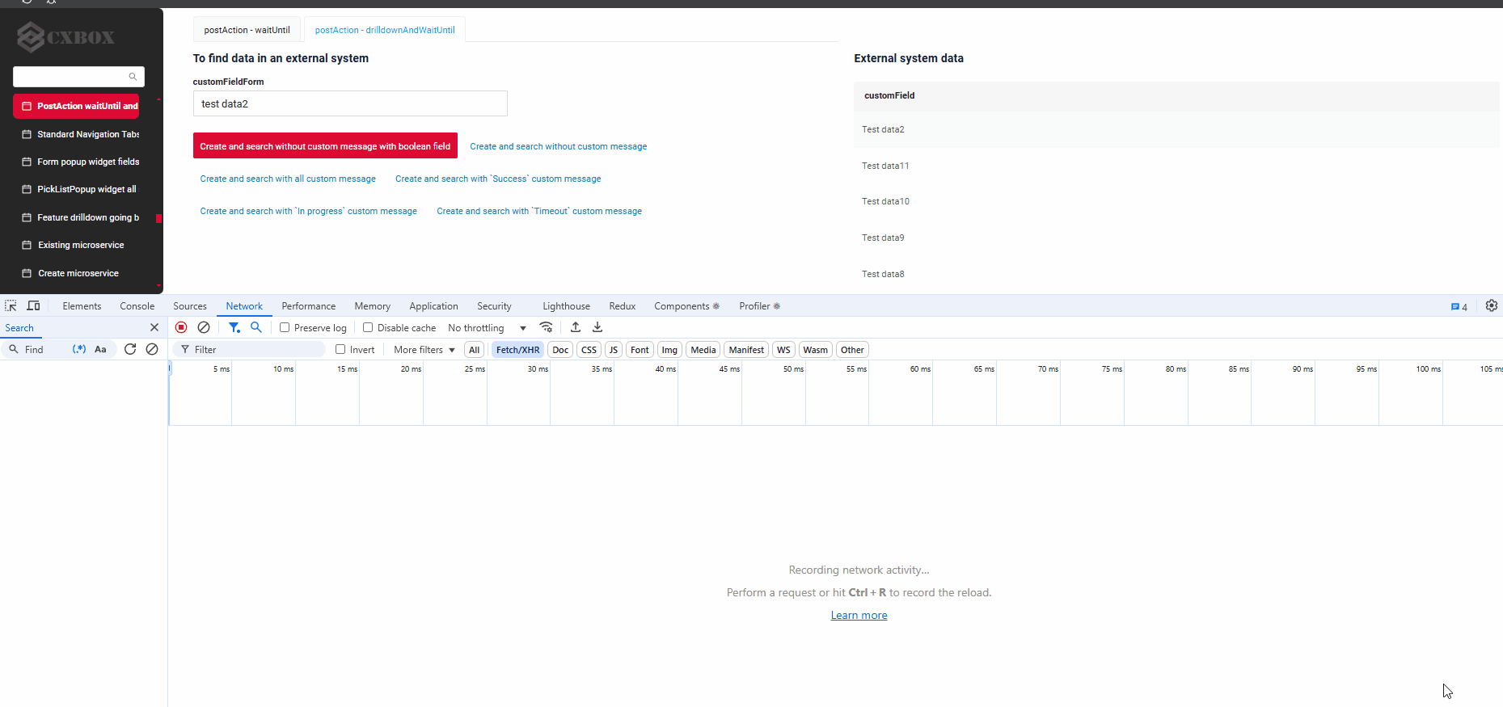Stop recording the network log

181,327
